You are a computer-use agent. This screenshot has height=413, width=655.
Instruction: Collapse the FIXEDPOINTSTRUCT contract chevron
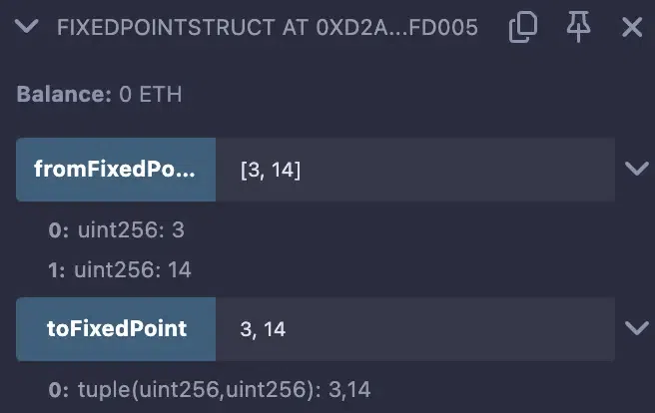click(30, 27)
